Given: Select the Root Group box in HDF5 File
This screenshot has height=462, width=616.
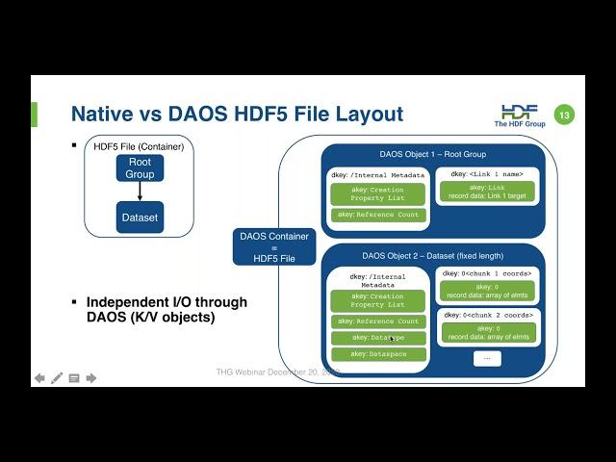Looking at the screenshot, I should point(140,168).
